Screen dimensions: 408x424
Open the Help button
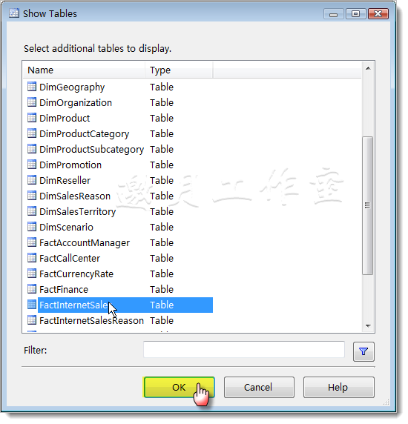coord(339,387)
